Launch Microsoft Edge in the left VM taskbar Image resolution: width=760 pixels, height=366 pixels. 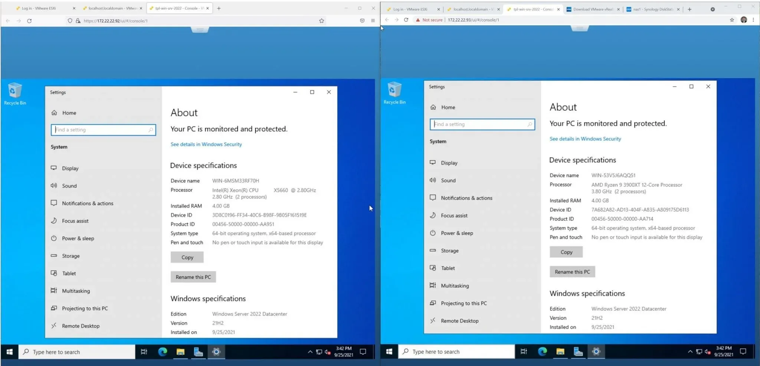pyautogui.click(x=163, y=352)
